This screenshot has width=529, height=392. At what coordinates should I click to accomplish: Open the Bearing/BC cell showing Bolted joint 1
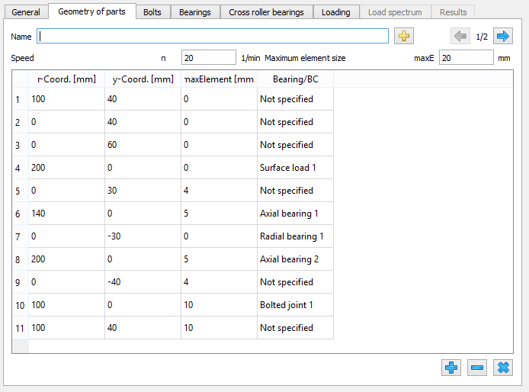(x=295, y=305)
